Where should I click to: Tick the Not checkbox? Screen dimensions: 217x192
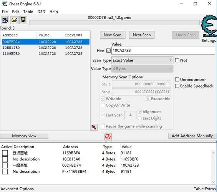click(177, 60)
